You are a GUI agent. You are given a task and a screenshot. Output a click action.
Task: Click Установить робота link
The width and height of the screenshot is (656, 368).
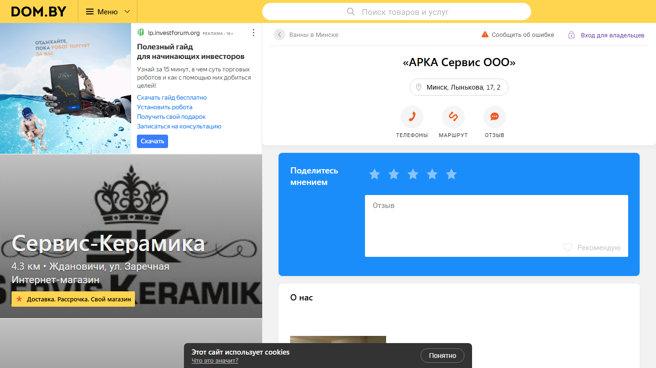[x=165, y=107]
